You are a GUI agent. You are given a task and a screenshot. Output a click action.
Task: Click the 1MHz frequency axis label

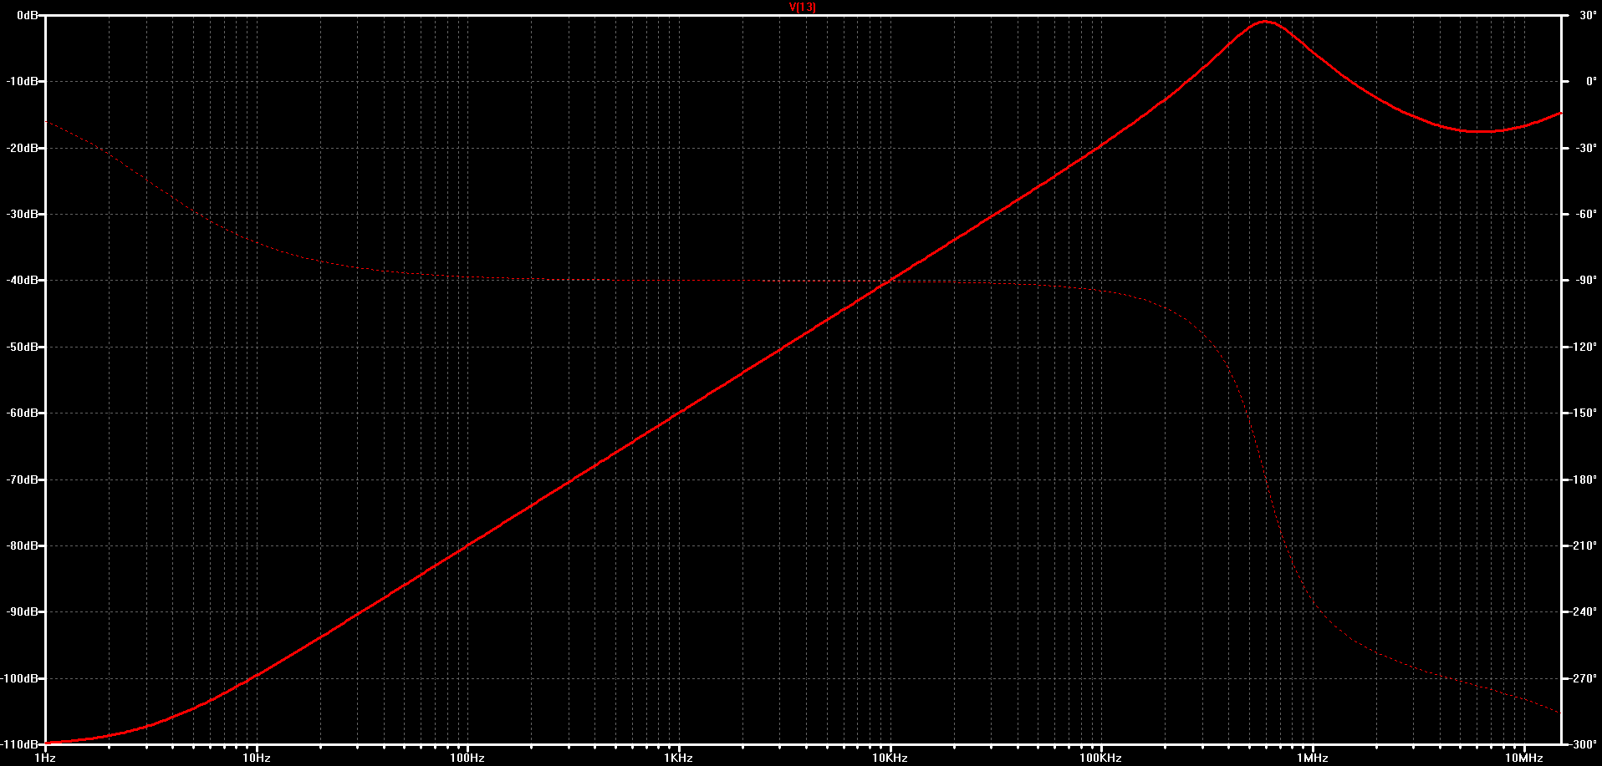pyautogui.click(x=1313, y=758)
